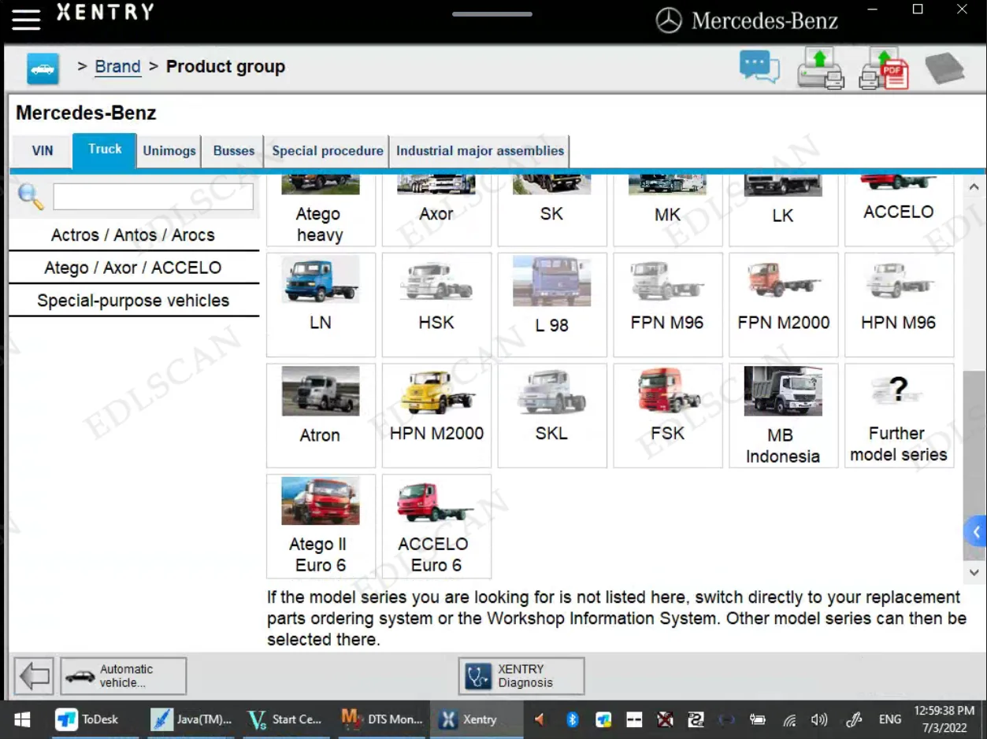Switch to the Truck tab

pos(105,150)
